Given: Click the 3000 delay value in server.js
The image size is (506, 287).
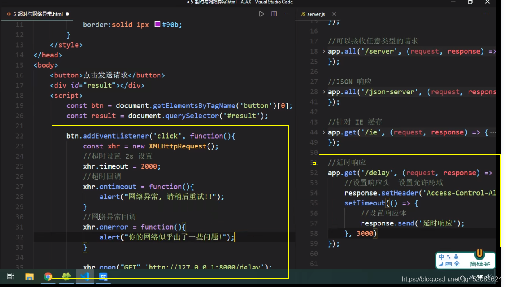Looking at the screenshot, I should coord(365,234).
